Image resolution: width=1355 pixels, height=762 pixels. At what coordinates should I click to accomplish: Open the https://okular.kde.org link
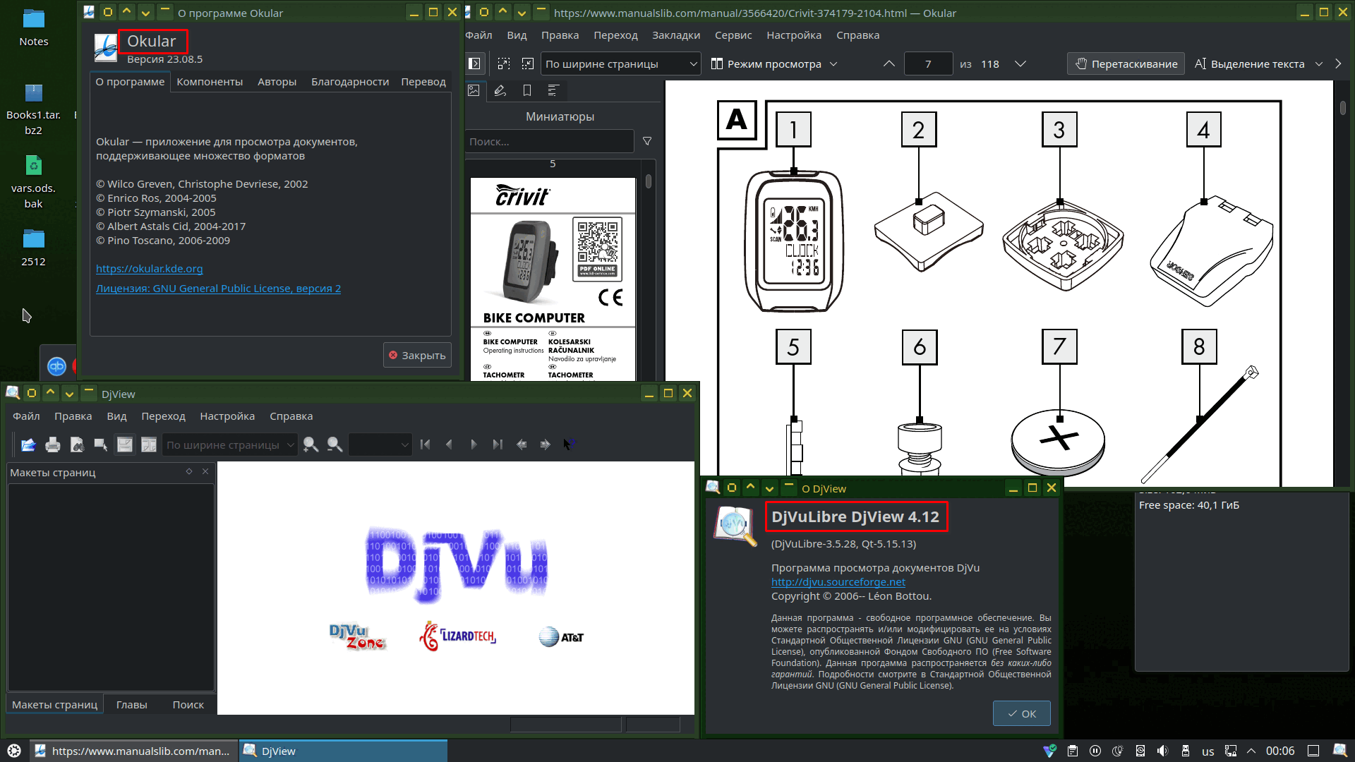(x=149, y=269)
